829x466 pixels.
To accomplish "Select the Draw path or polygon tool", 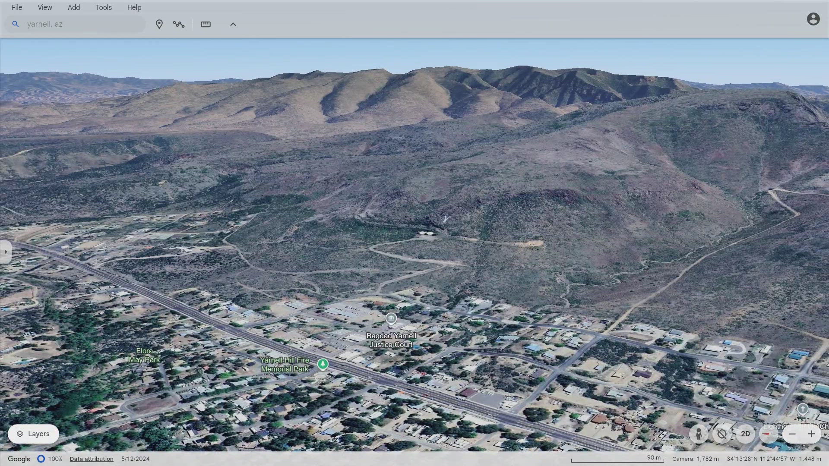I will click(179, 25).
